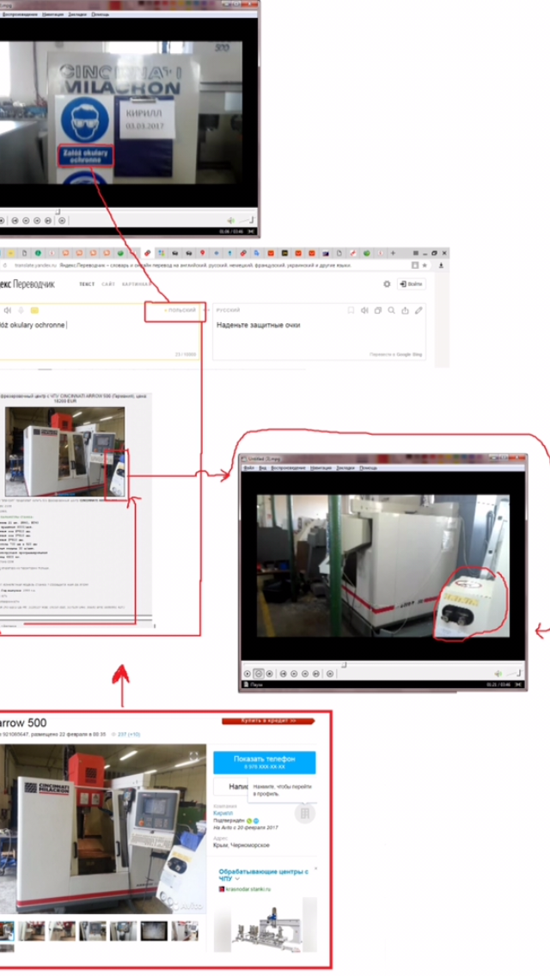The width and height of the screenshot is (550, 976).
Task: Click the share icon for the translation
Action: 405,310
